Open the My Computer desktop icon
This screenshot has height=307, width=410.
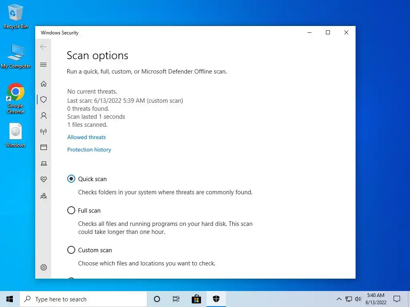[16, 56]
